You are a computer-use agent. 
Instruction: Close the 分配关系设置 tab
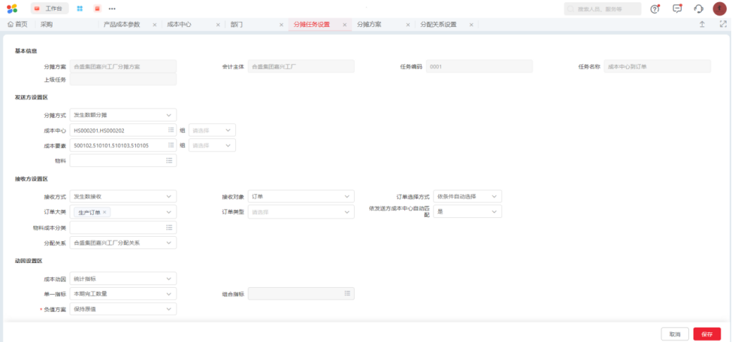tap(471, 25)
